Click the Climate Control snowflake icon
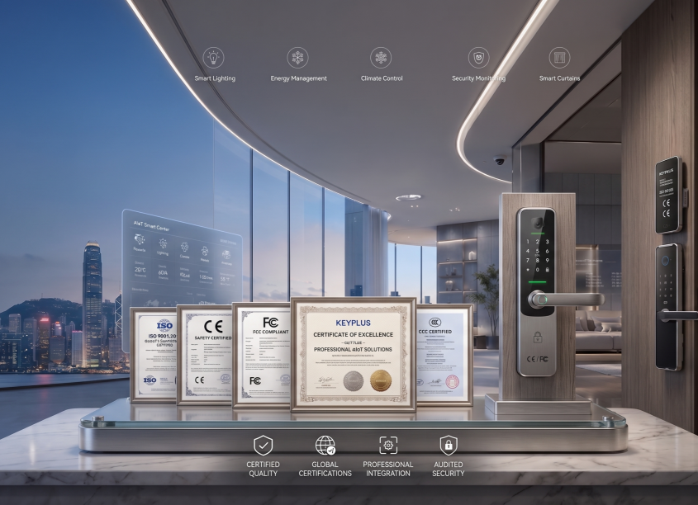The image size is (698, 505). point(381,58)
